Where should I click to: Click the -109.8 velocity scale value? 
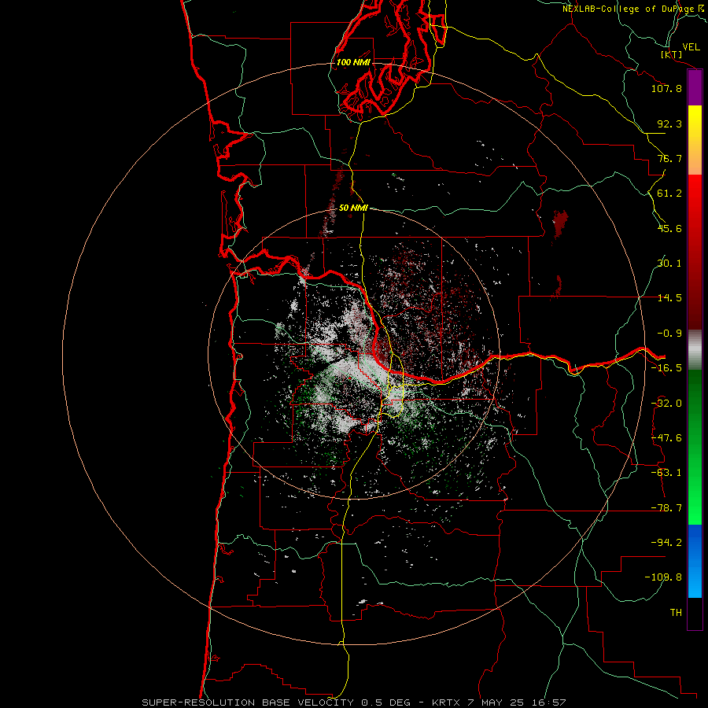[663, 577]
